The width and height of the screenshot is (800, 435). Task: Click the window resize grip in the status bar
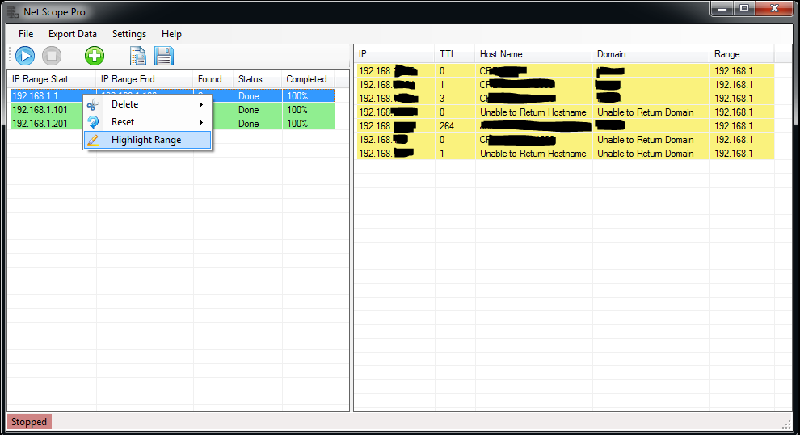pos(786,424)
